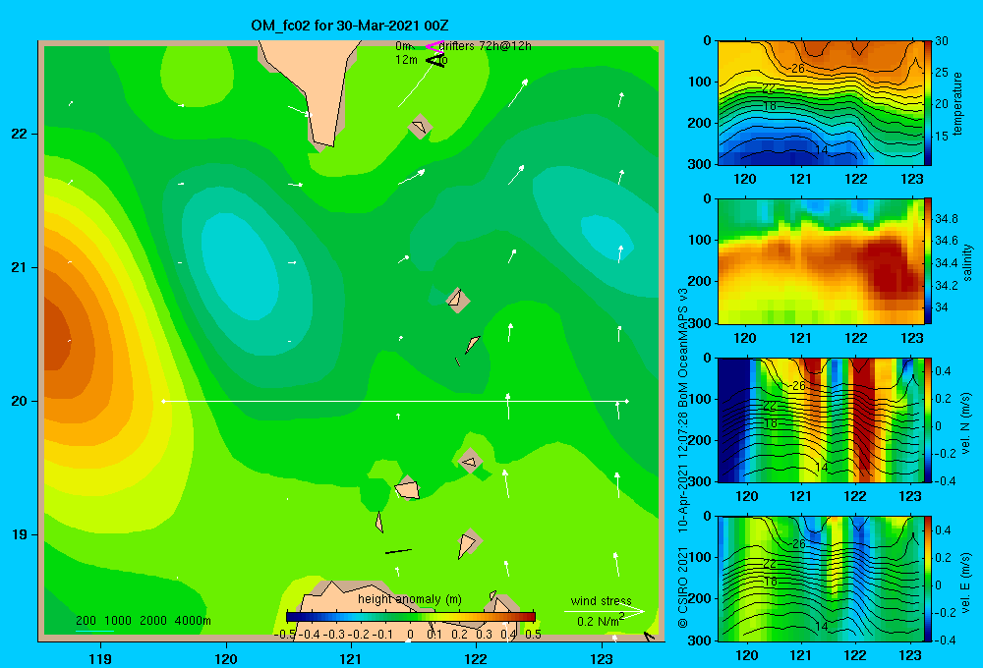Click the temperature colorbar
This screenshot has width=983, height=668.
[928, 103]
